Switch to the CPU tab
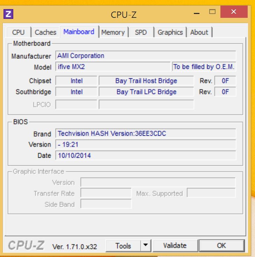This screenshot has height=257, width=255. tap(19, 32)
